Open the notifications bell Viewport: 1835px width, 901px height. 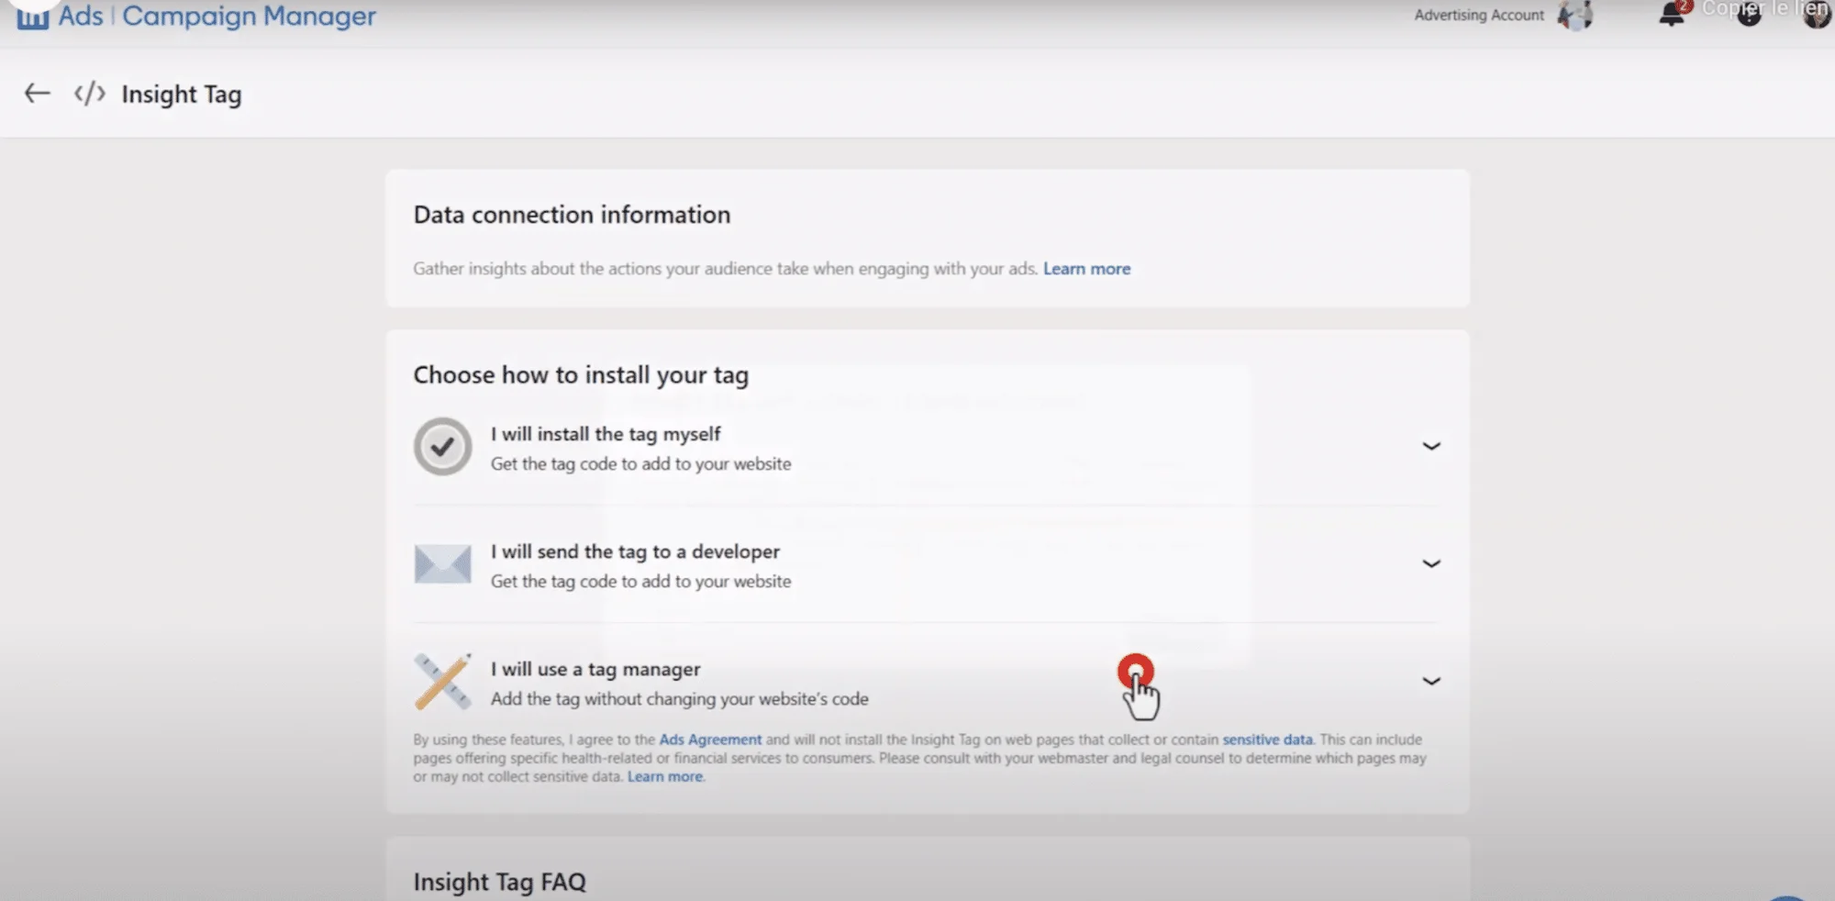tap(1672, 15)
